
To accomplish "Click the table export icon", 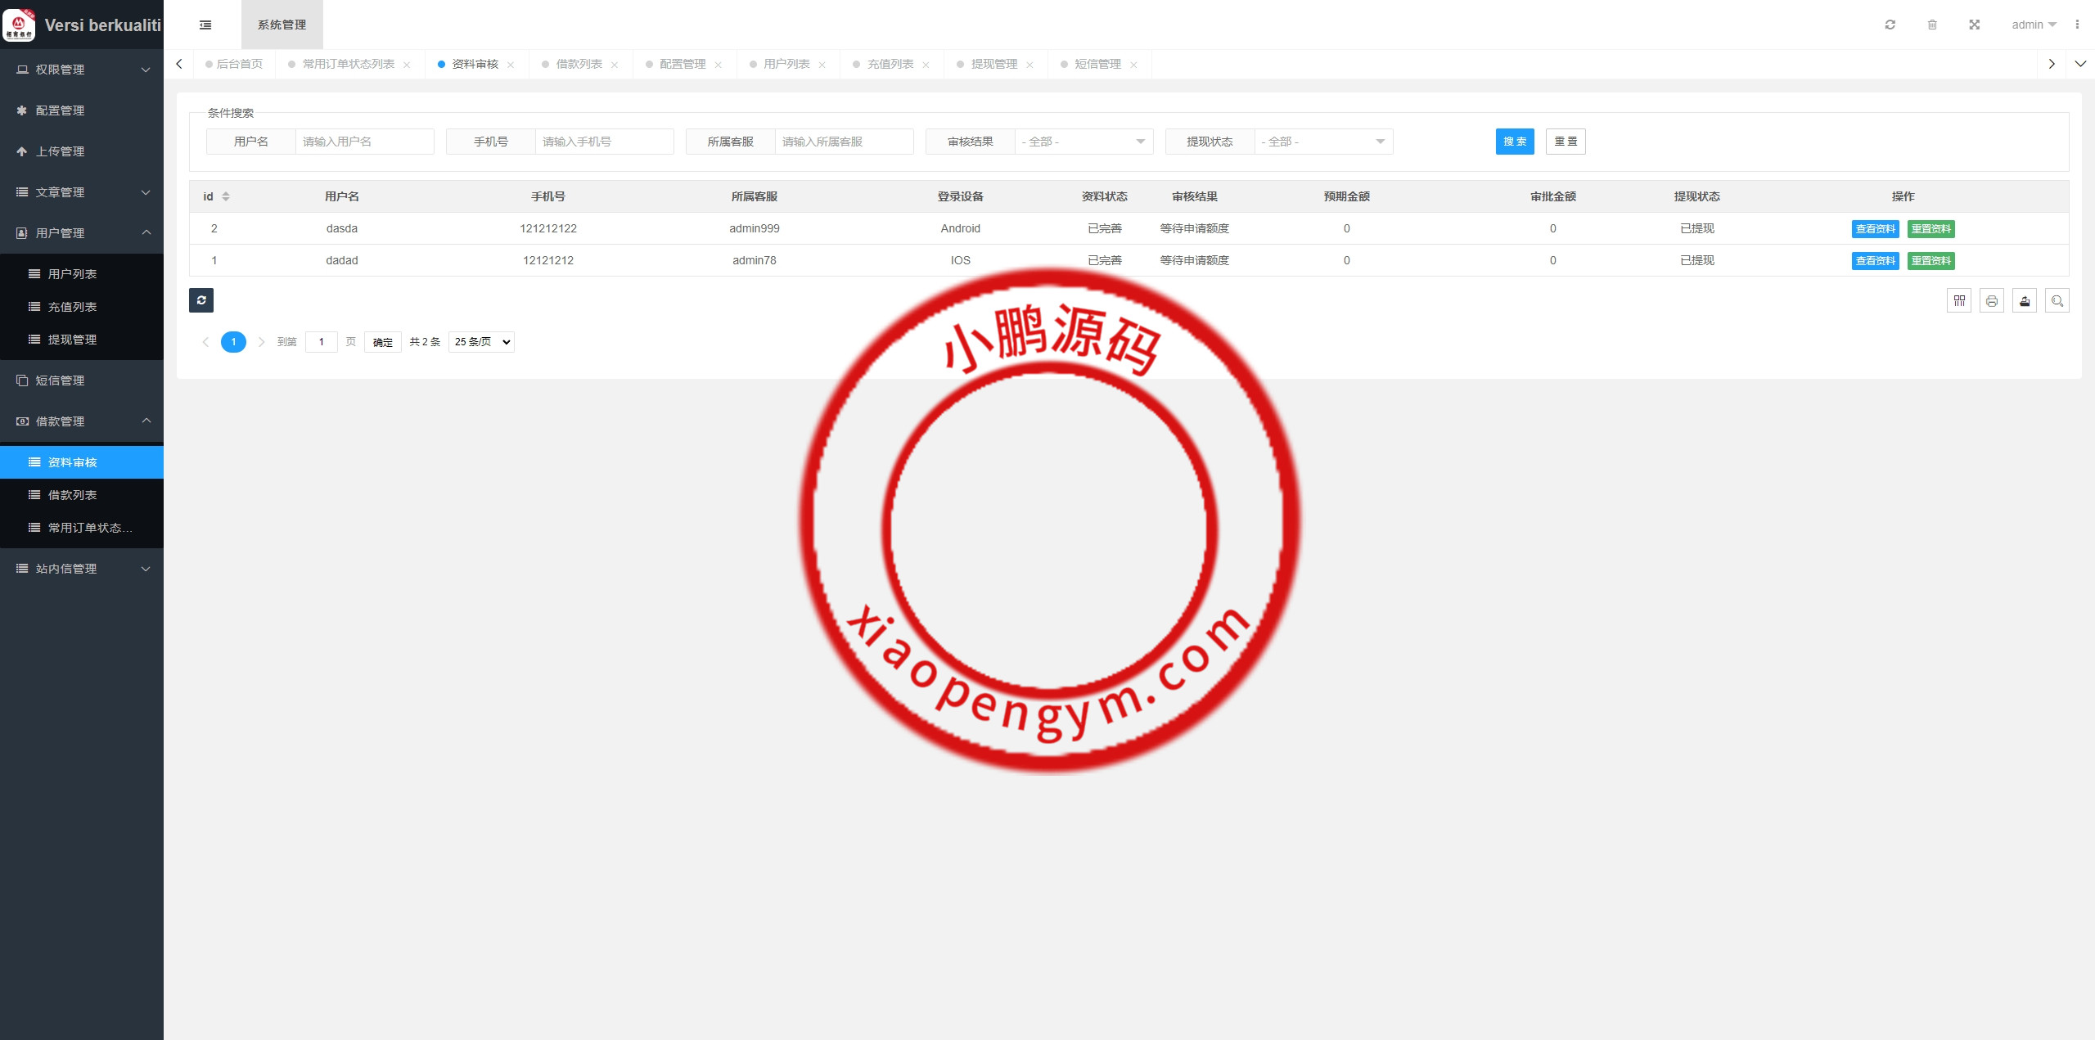I will tap(2025, 301).
